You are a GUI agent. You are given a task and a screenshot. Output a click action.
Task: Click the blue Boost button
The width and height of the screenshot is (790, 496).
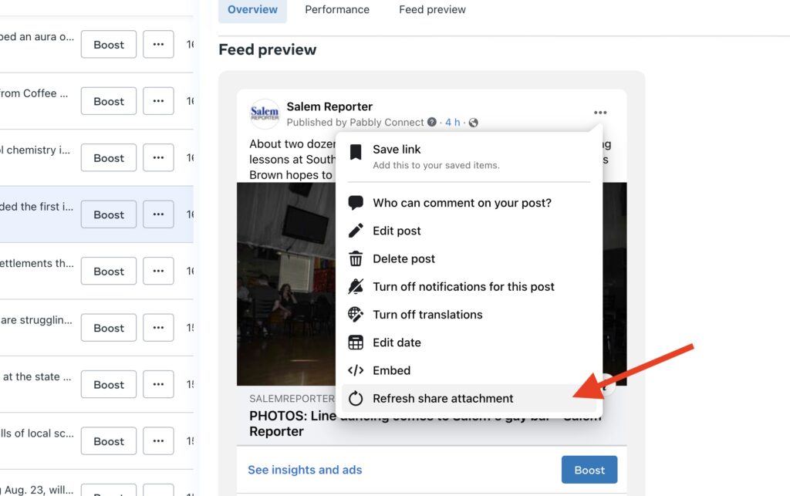(589, 470)
